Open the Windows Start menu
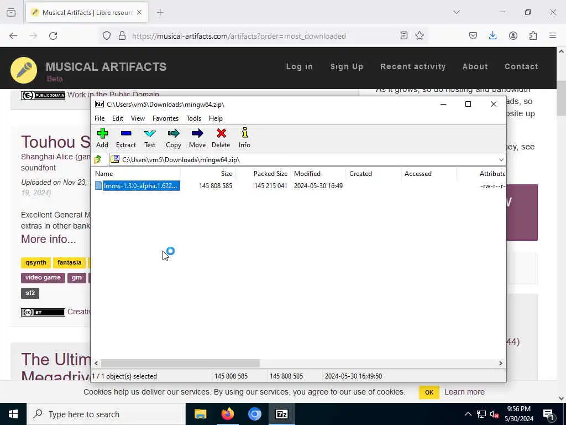Screen dimensions: 566x425 [x=13, y=414]
